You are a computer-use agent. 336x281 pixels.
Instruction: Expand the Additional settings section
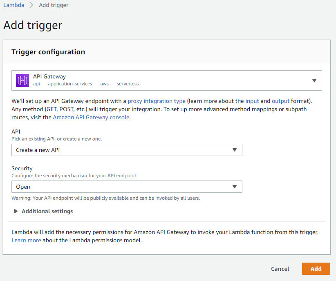point(47,211)
